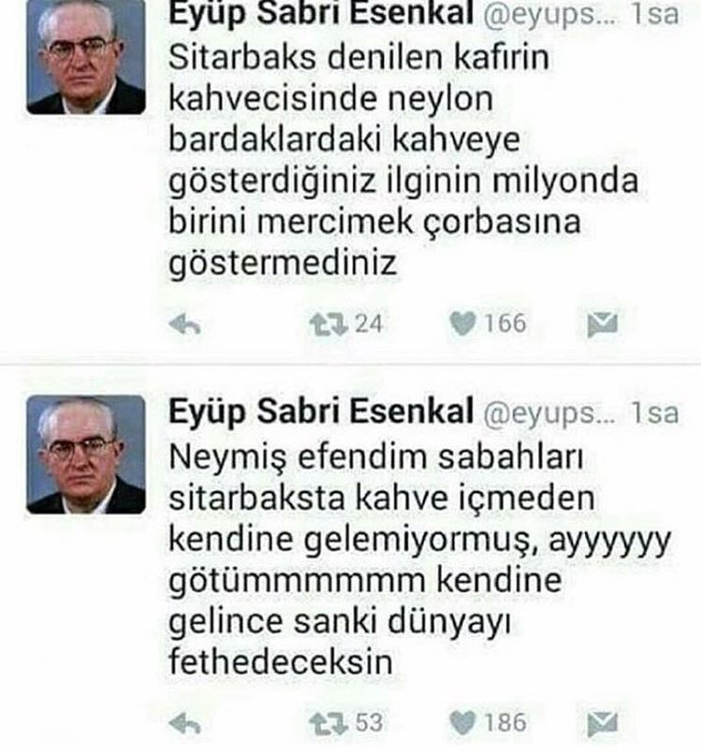701x752 pixels.
Task: Reply to the Sitarbaks kafirin tweet
Action: click(185, 325)
